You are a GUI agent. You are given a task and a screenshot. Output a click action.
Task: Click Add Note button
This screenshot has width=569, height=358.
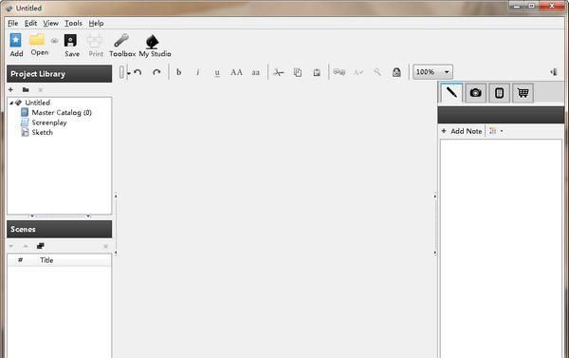tap(462, 131)
